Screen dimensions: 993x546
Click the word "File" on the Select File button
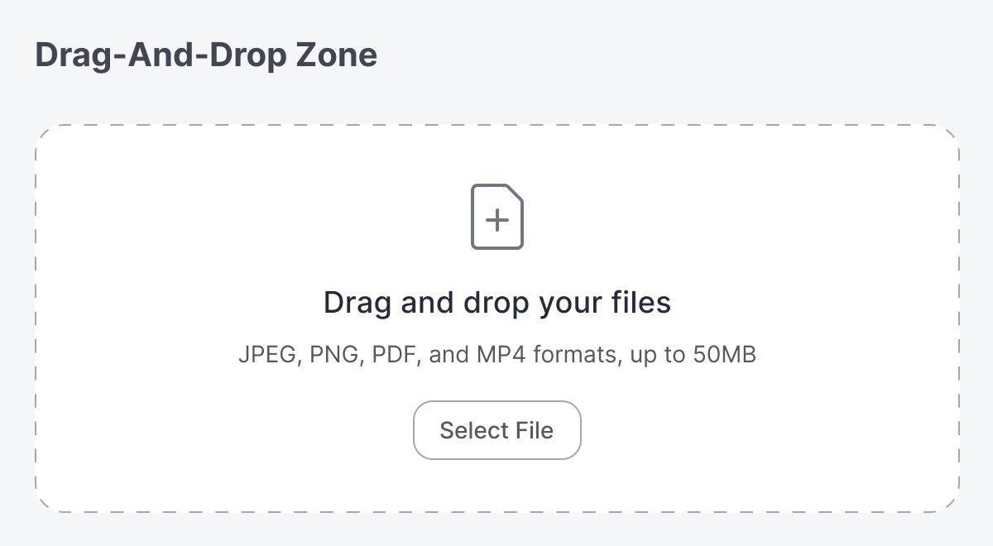[535, 430]
